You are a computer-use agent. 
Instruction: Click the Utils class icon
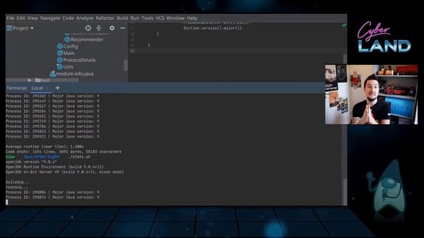60,66
